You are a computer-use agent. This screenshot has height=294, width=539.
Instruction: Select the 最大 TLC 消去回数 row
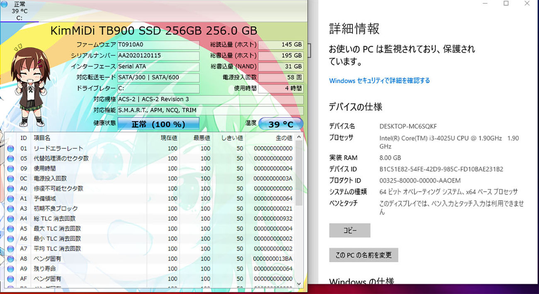(150, 229)
